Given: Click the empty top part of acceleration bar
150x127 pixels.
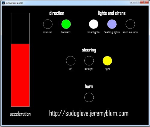Looking at the screenshot, I should pyautogui.click(x=20, y=29).
